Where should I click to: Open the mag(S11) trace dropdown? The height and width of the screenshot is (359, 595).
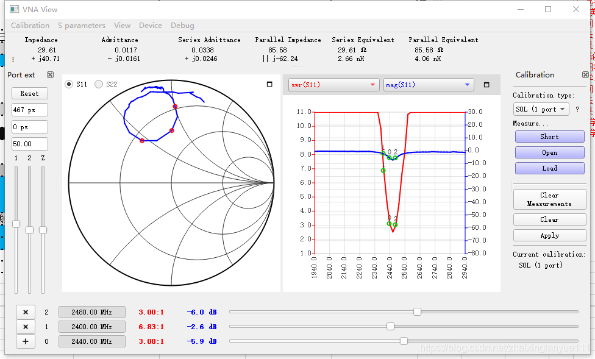429,85
